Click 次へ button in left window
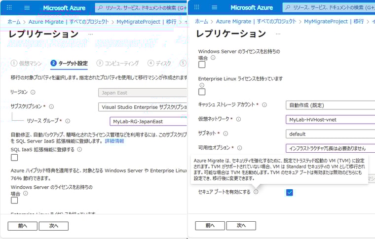Image resolution: width=375 pixels, height=239 pixels. tap(54, 226)
